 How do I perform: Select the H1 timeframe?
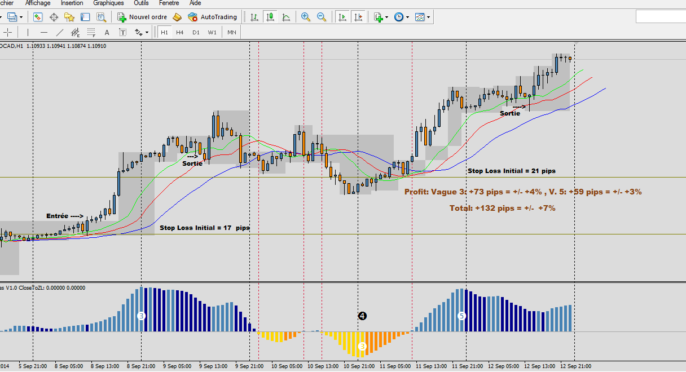(164, 32)
